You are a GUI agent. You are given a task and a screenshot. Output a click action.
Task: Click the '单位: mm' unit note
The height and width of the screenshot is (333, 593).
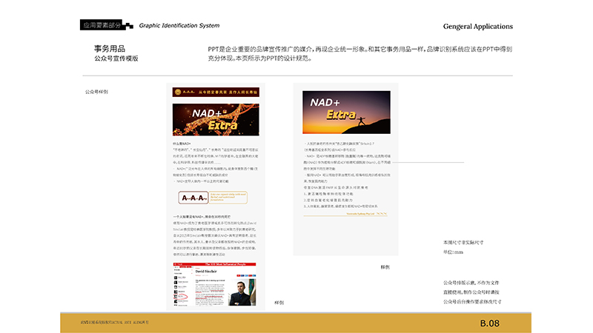coord(453,252)
